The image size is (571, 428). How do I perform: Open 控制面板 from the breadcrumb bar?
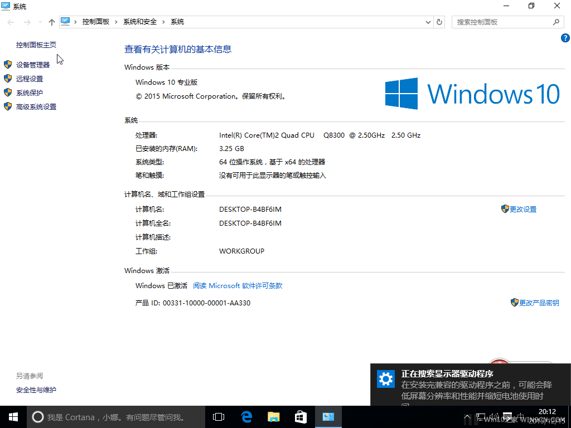pos(96,22)
